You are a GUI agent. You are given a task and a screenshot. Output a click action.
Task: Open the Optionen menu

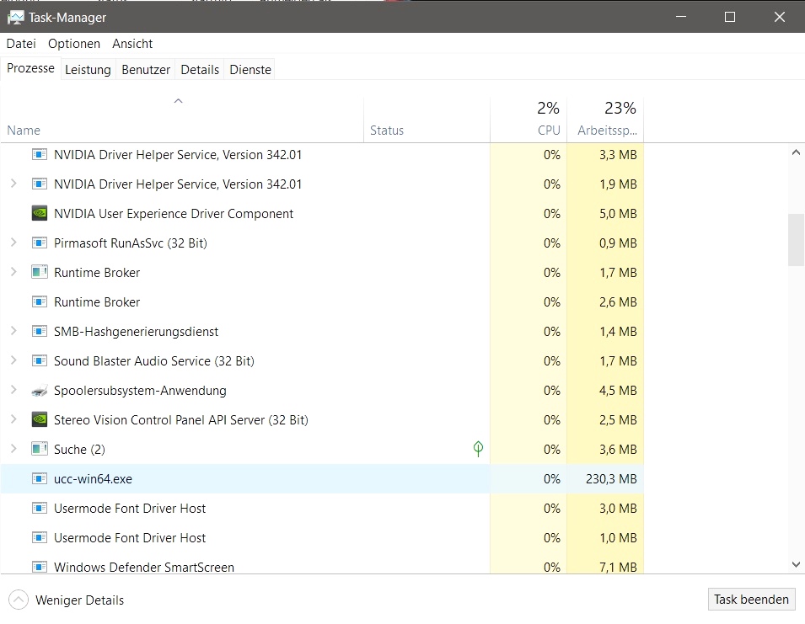74,44
